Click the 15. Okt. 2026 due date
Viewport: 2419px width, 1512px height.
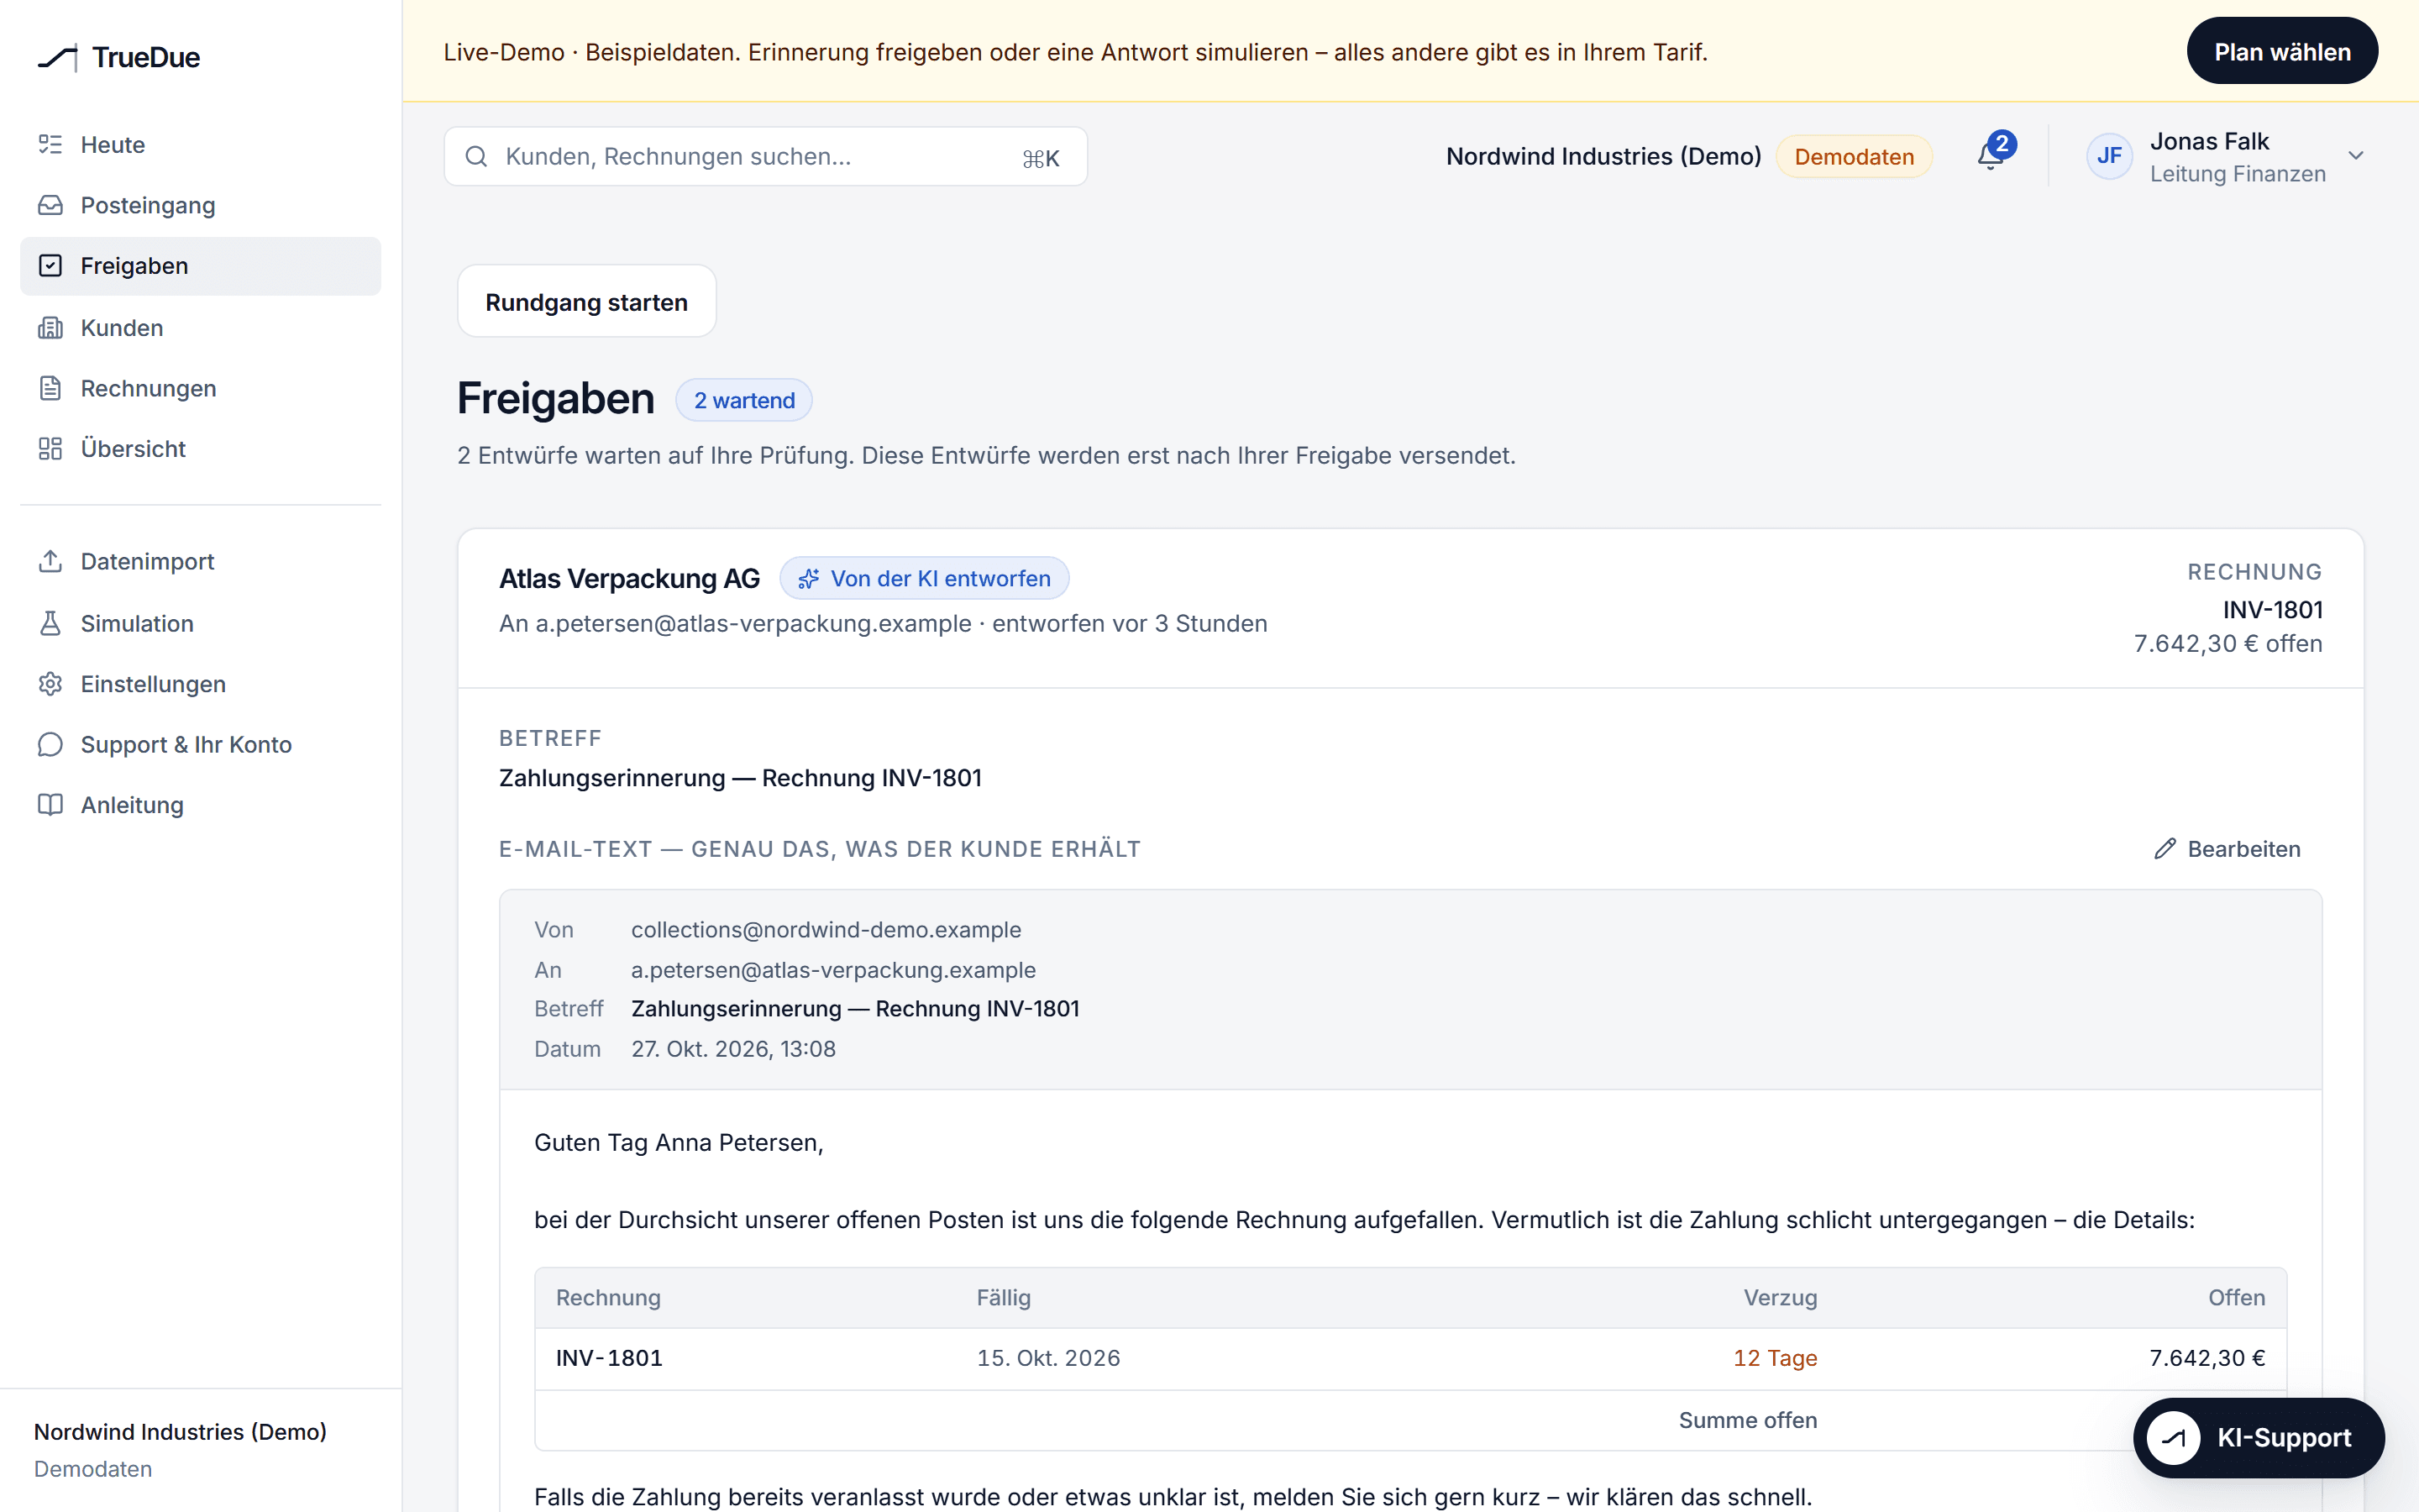point(1048,1358)
